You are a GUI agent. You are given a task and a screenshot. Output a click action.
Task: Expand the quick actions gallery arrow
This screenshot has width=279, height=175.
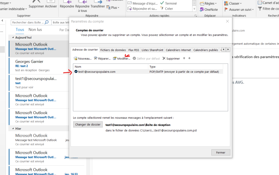coord(194,9)
